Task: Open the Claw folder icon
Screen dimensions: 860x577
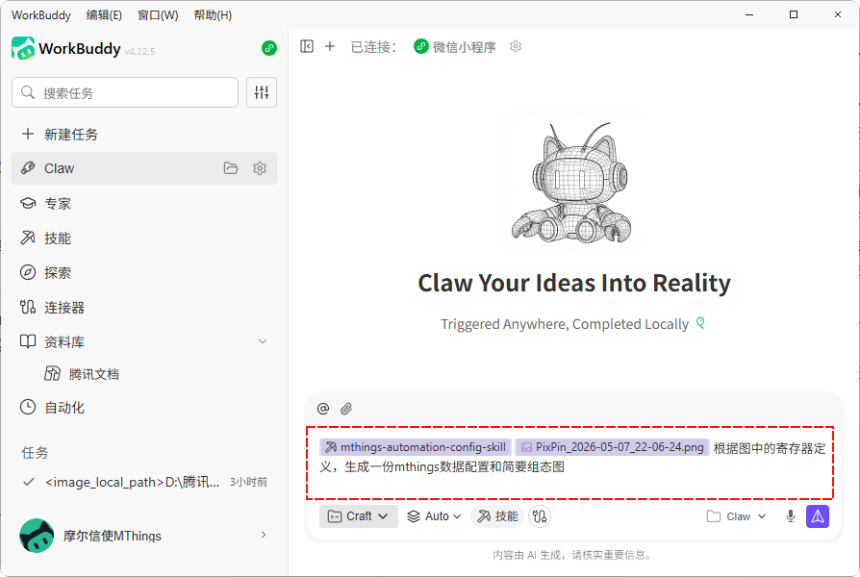Action: (231, 168)
